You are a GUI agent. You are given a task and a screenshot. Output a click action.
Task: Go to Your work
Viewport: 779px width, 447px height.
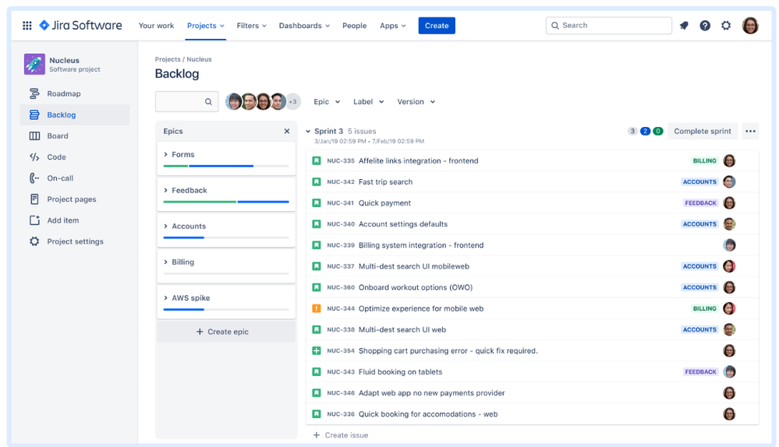pyautogui.click(x=156, y=25)
